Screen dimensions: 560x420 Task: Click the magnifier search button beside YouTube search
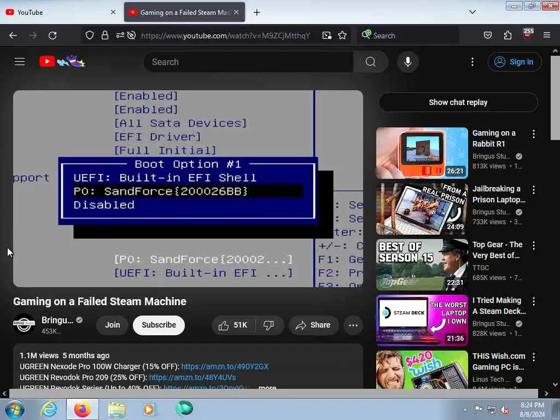click(x=370, y=62)
